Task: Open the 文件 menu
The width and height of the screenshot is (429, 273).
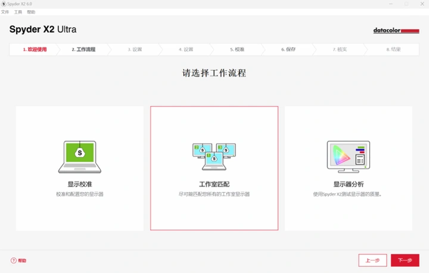Action: (5, 12)
